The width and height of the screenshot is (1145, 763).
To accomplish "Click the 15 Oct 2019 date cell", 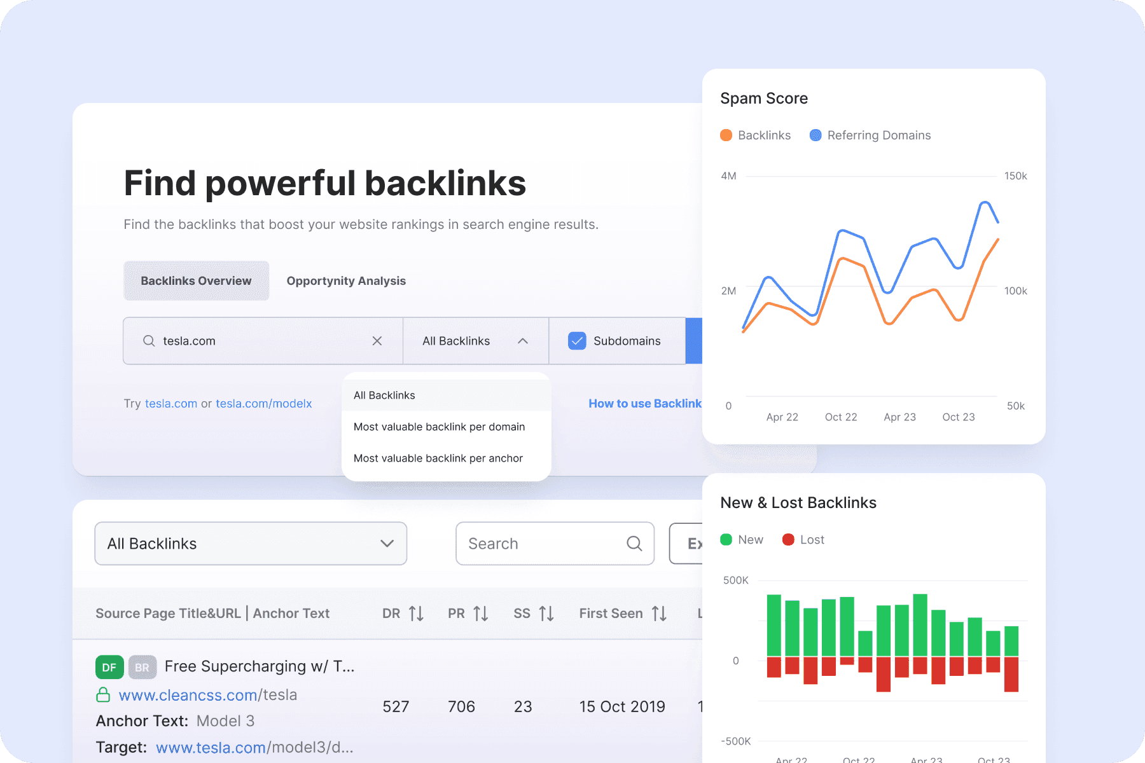I will [x=622, y=706].
